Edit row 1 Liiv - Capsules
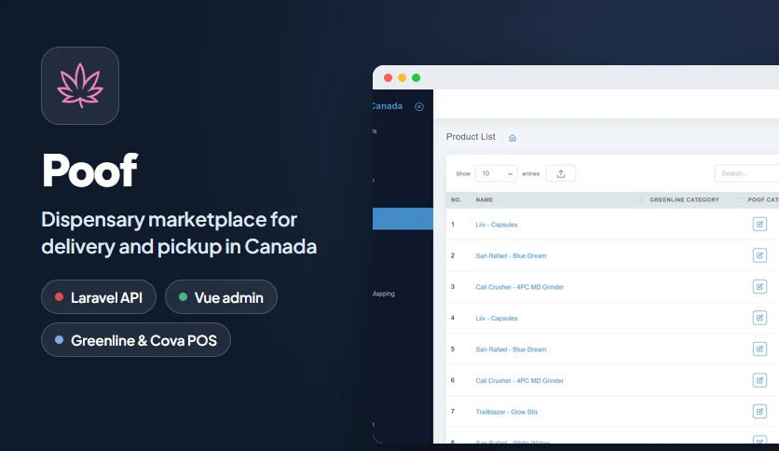This screenshot has height=451, width=779. (x=759, y=224)
